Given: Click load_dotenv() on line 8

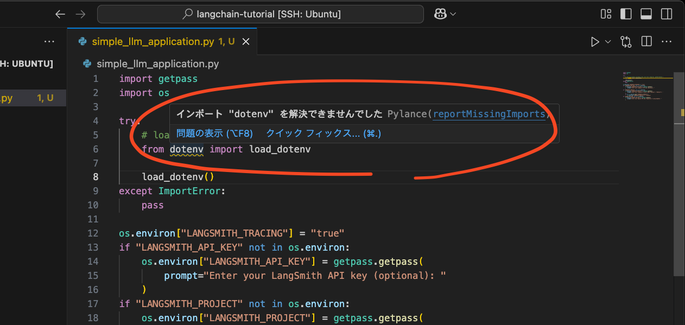Looking at the screenshot, I should 178,177.
